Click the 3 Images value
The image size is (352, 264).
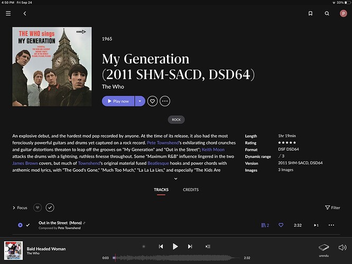pyautogui.click(x=285, y=170)
